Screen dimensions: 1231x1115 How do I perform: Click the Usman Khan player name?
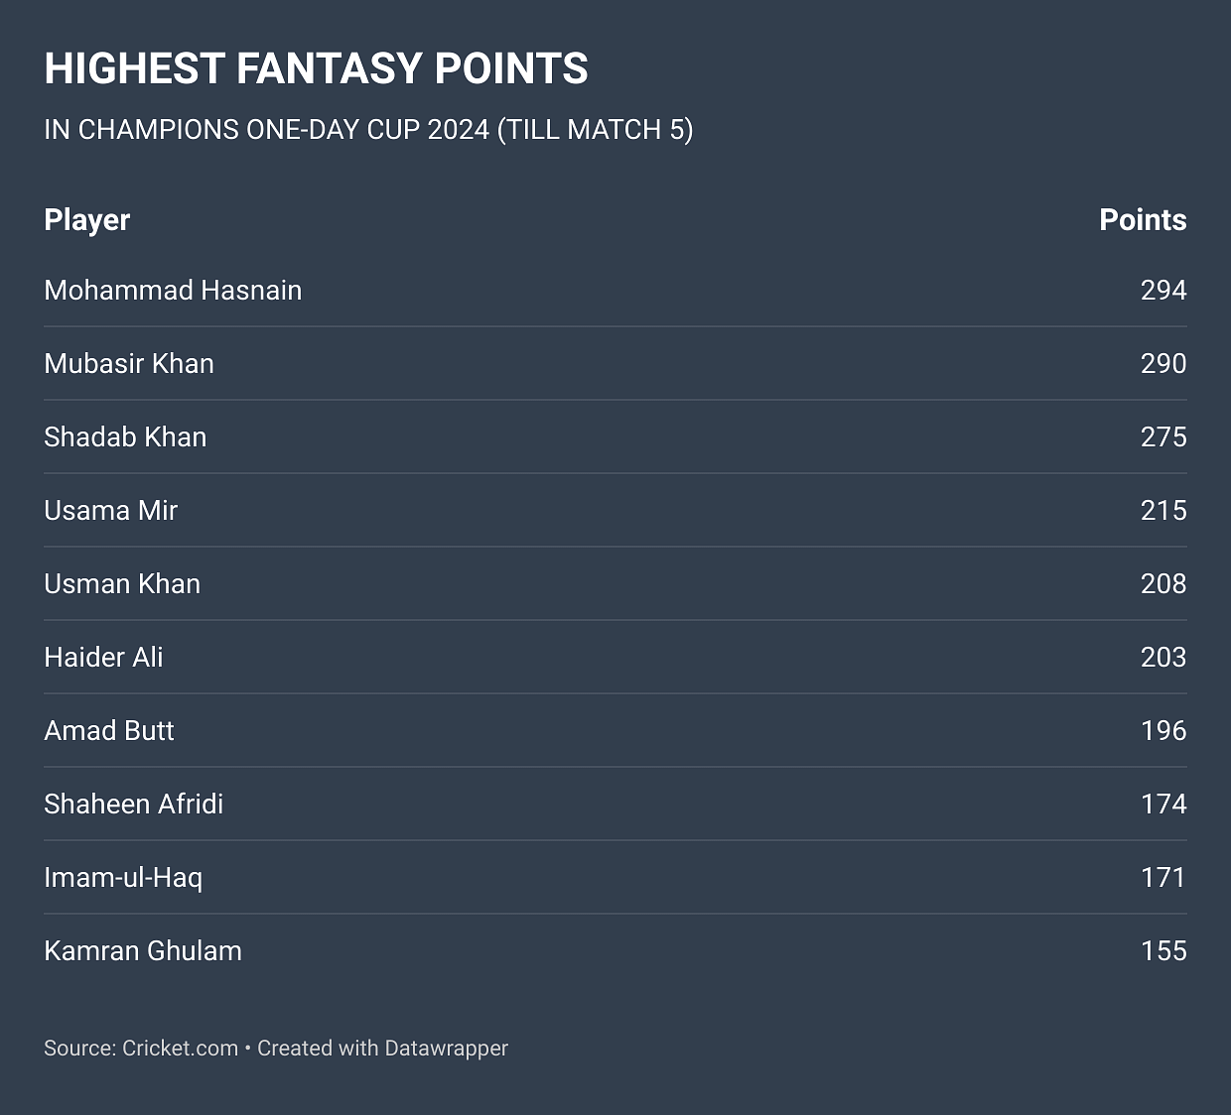tap(122, 584)
